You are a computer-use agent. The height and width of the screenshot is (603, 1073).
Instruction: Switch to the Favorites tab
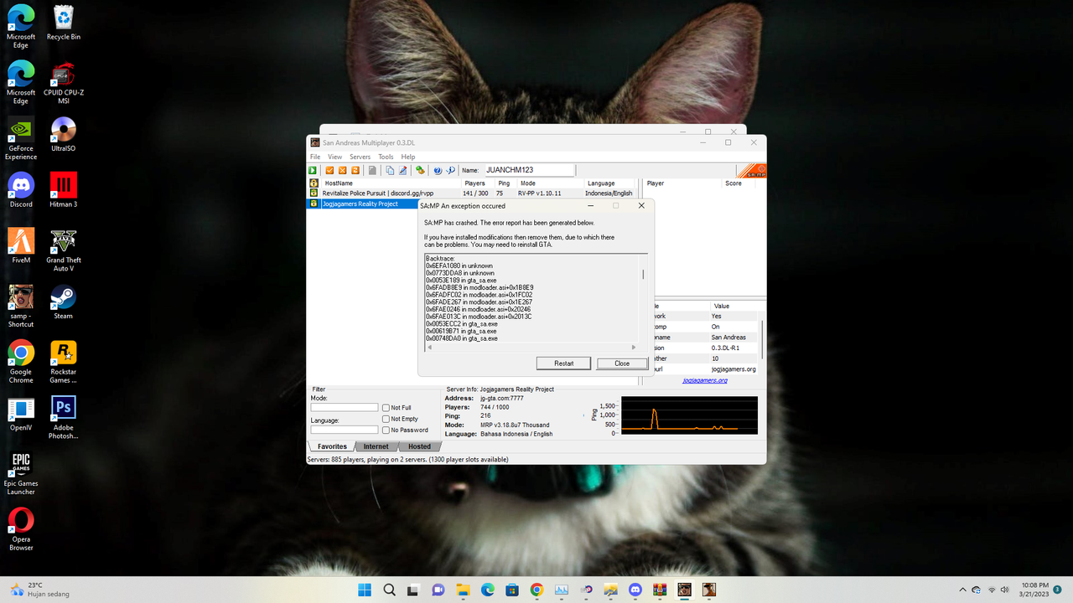tap(332, 446)
